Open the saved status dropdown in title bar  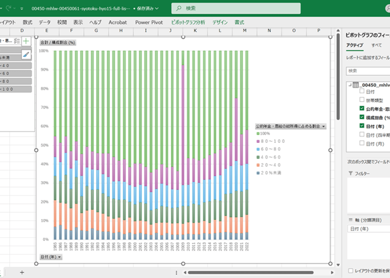[x=157, y=8]
